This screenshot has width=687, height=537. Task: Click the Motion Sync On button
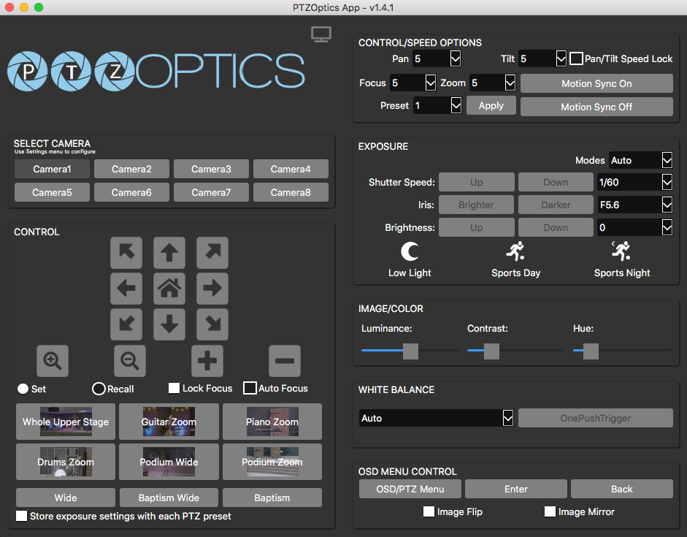coord(596,83)
